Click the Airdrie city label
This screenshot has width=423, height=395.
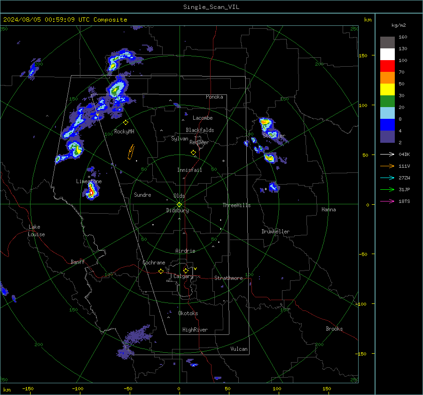(185, 251)
